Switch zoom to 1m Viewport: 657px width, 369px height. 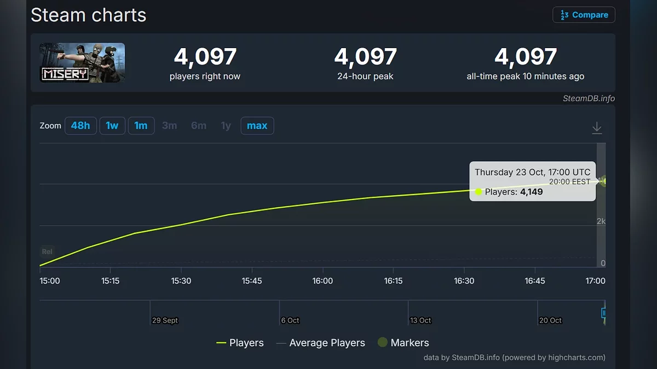[x=141, y=126]
